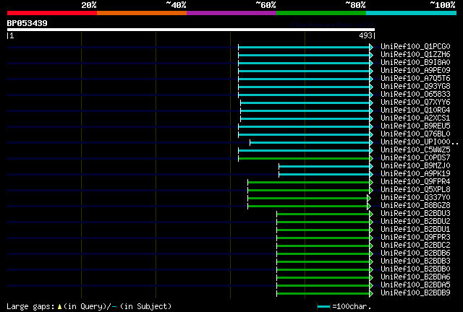This screenshot has height=312, width=463.
Task: Click the white query sequence bar
Action: pyautogui.click(x=191, y=30)
